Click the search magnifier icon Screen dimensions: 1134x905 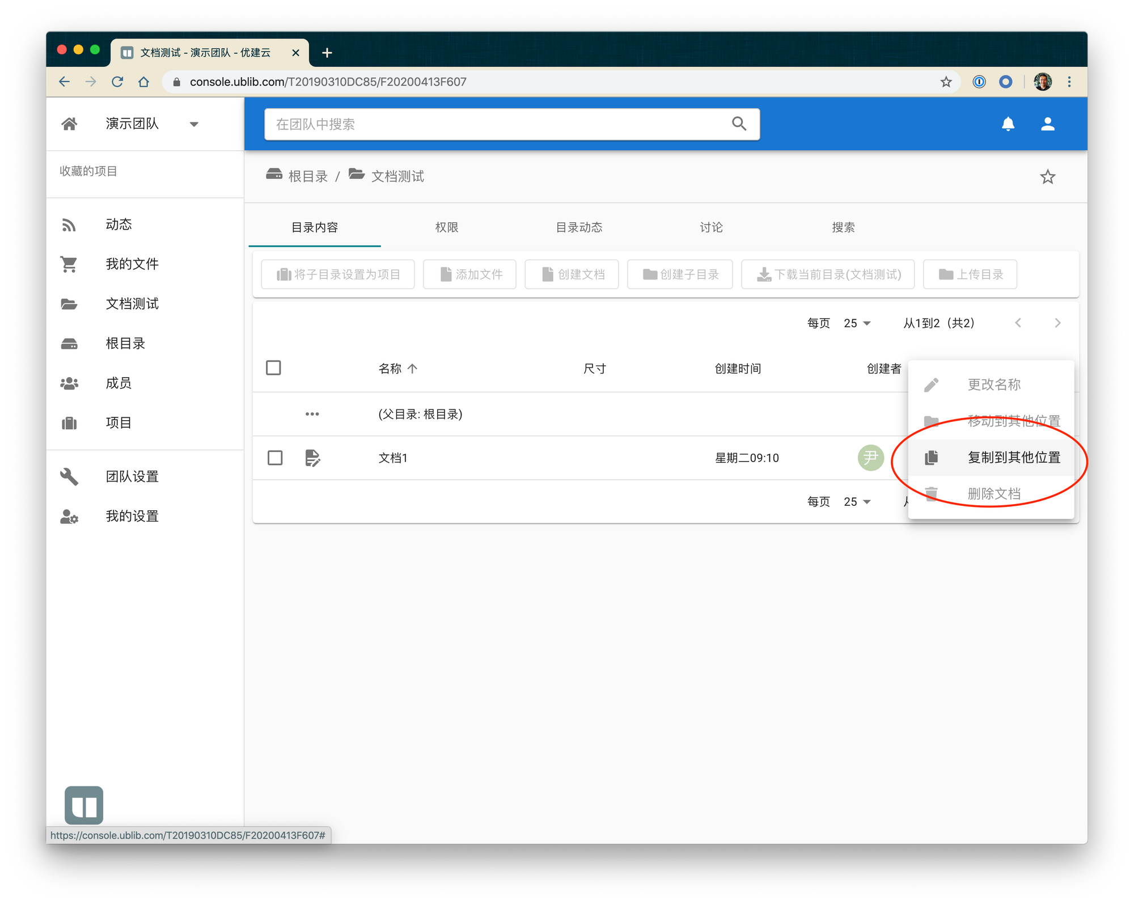coord(739,124)
